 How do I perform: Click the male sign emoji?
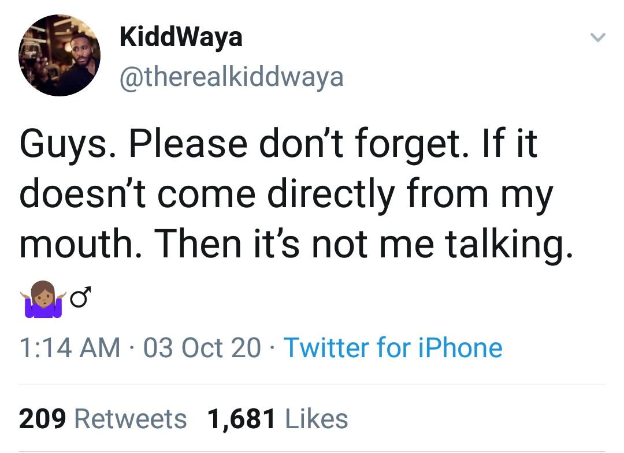[x=81, y=298]
